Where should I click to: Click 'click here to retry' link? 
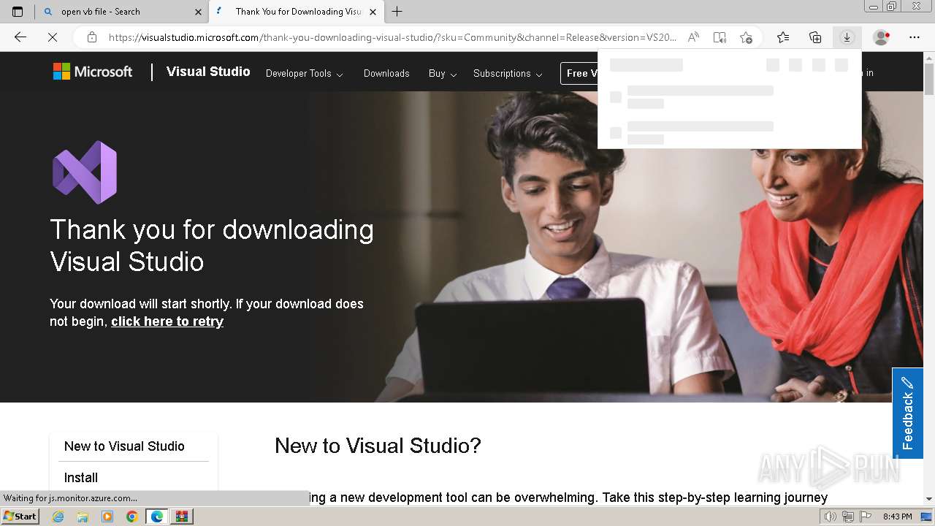pos(167,321)
